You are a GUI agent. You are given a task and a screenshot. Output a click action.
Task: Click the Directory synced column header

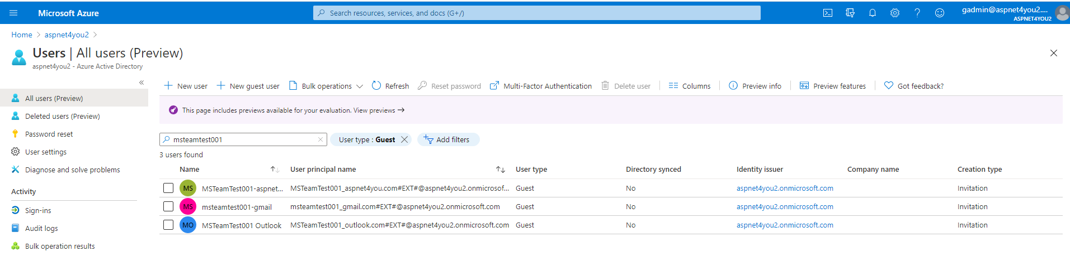point(653,170)
